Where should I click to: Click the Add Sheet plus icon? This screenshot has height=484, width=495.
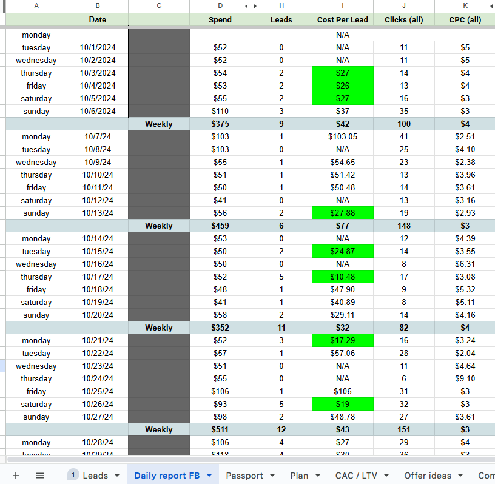(16, 476)
